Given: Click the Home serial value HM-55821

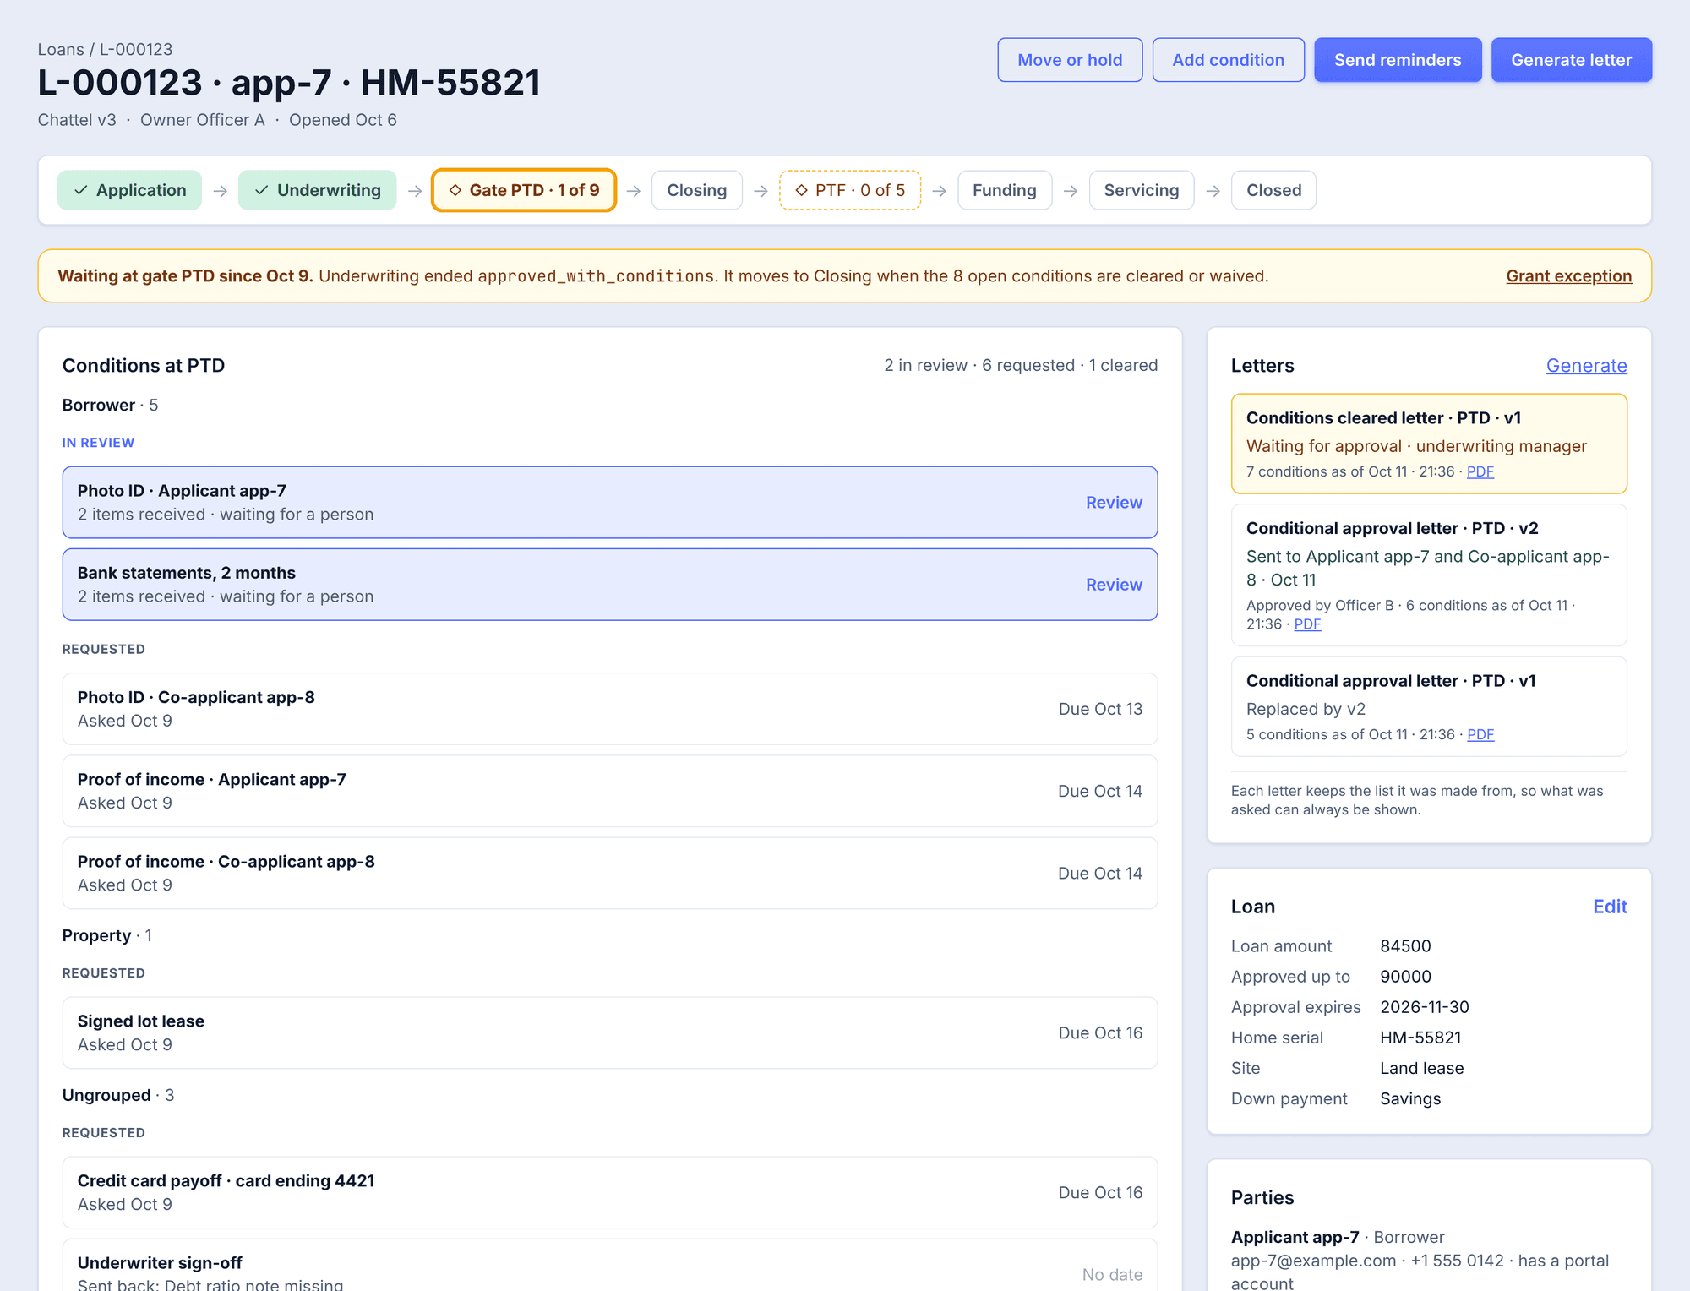Looking at the screenshot, I should click(1420, 1038).
